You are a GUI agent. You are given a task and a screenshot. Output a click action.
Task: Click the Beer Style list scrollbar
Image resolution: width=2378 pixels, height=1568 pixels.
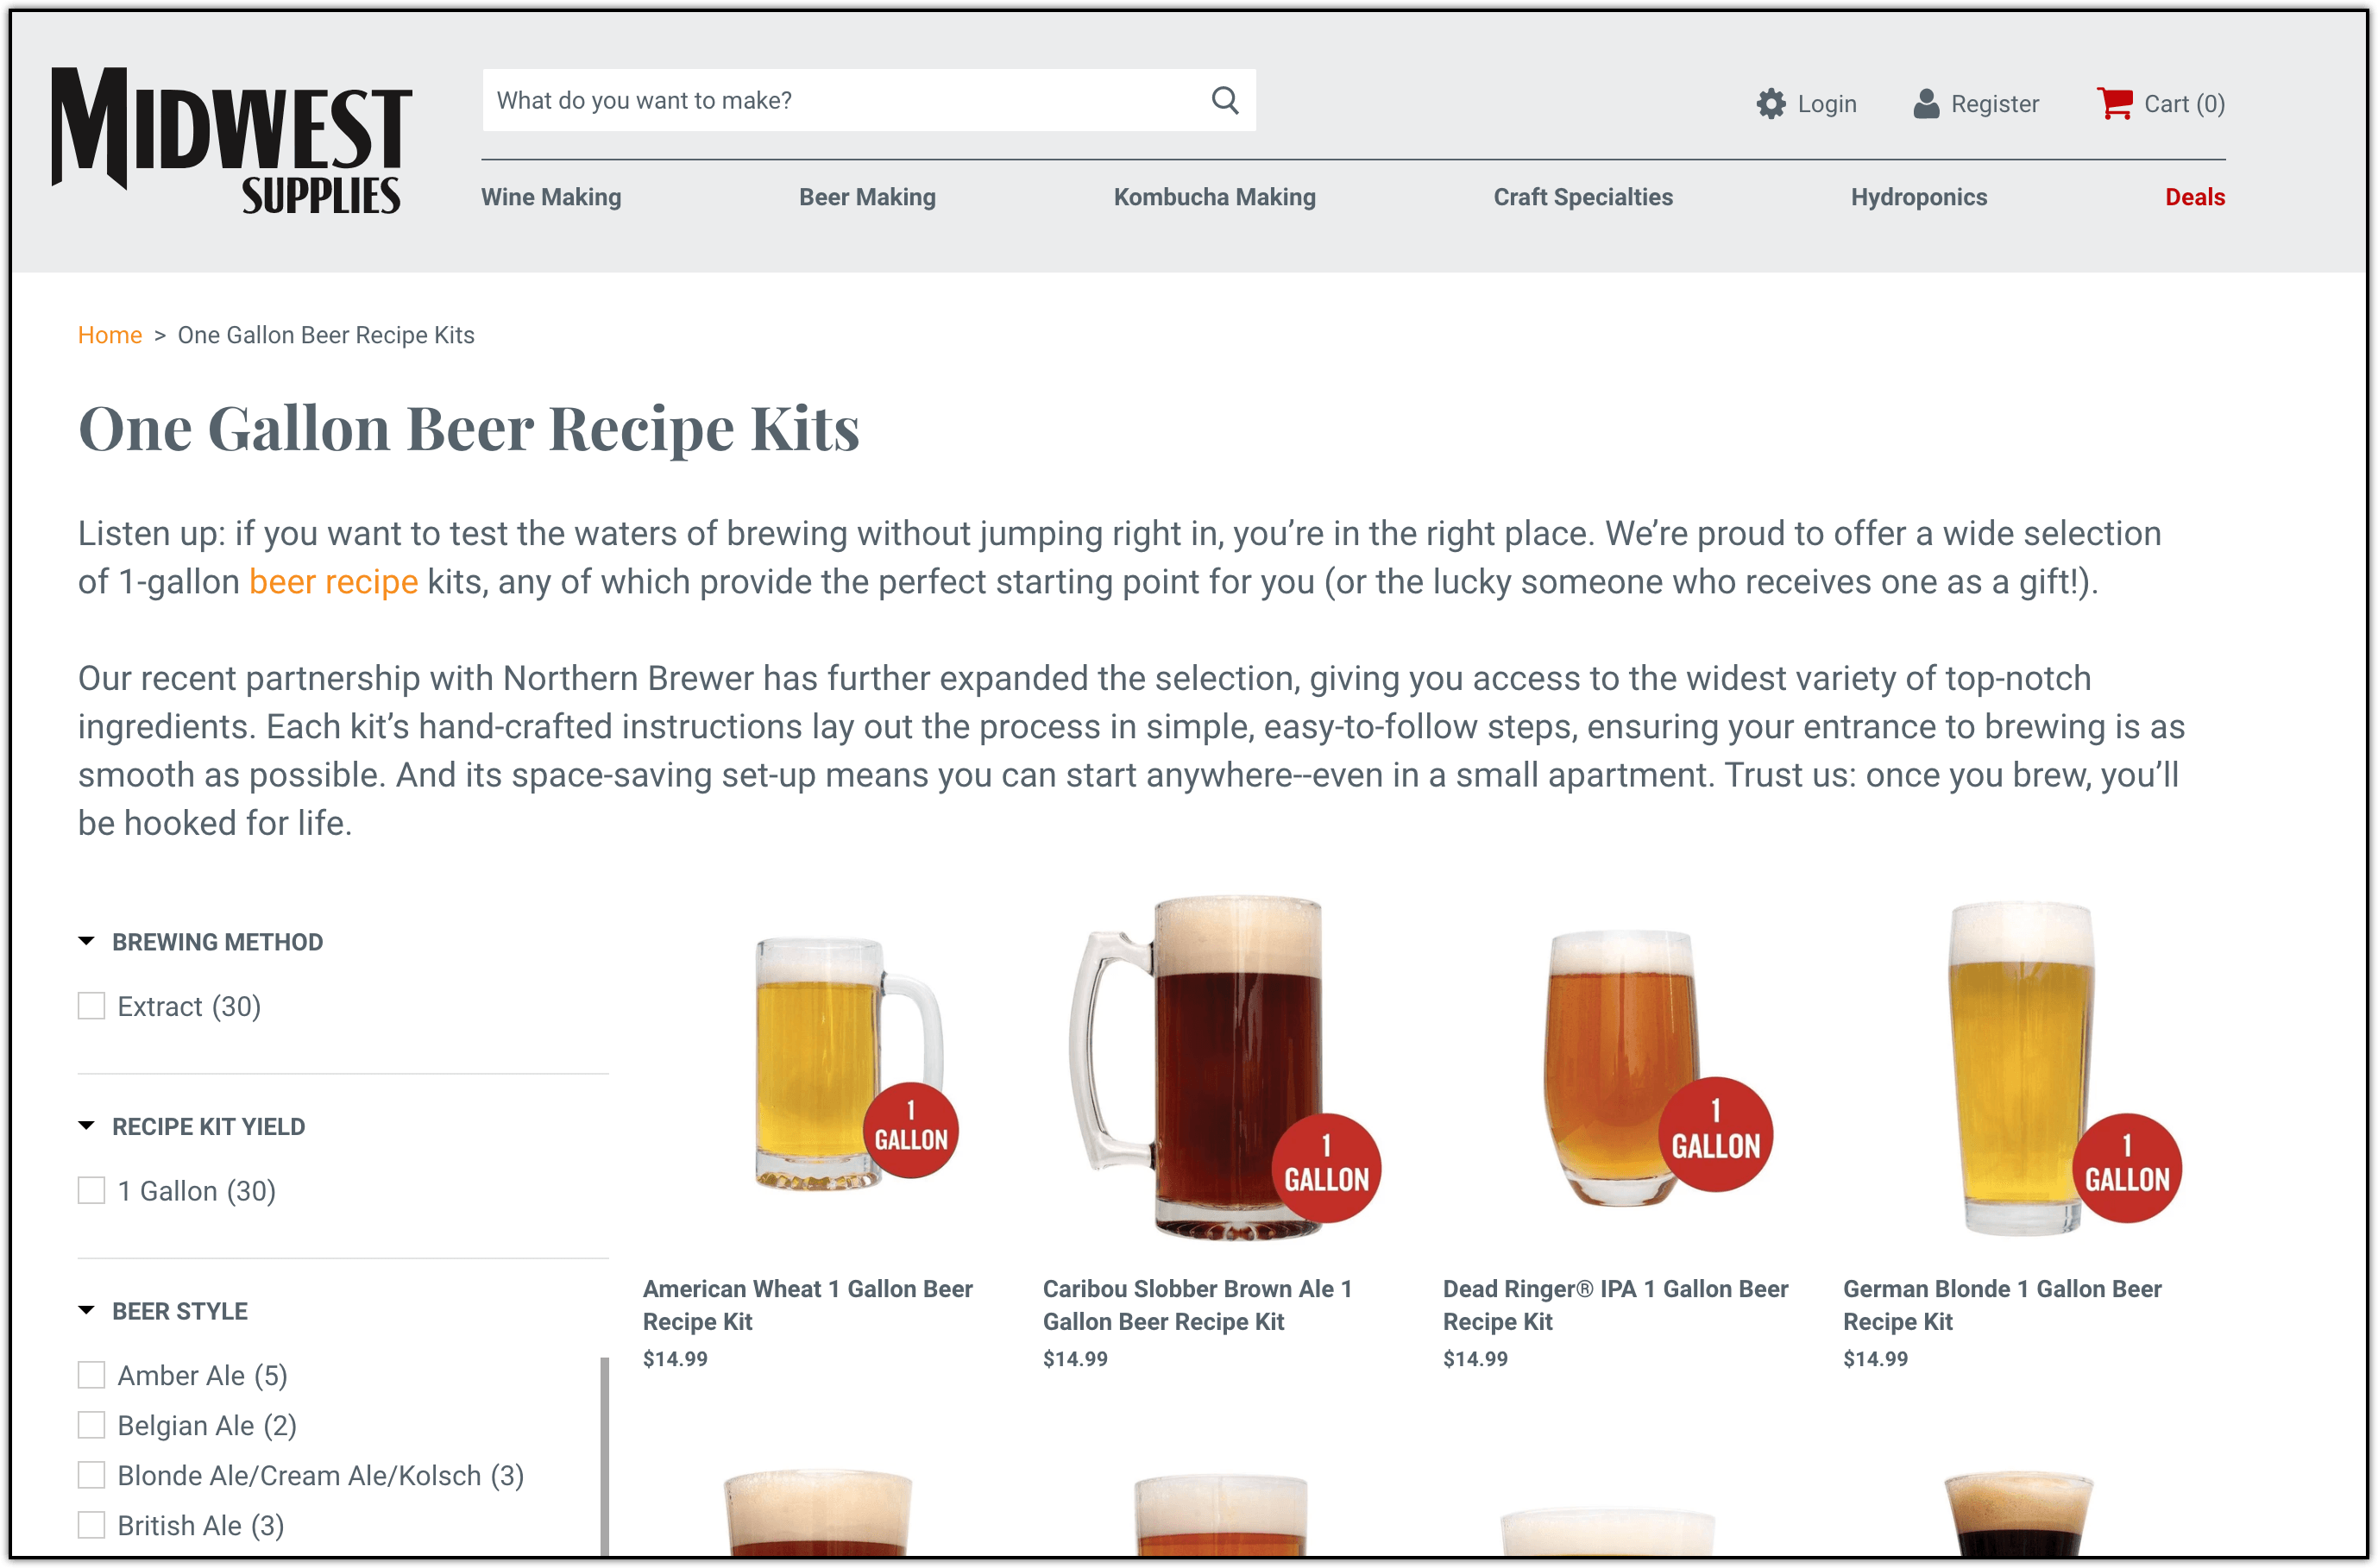click(x=604, y=1455)
